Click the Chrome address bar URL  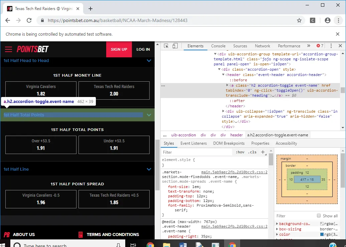tap(118, 20)
